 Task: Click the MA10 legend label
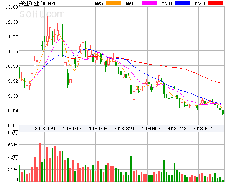(x=131, y=3)
